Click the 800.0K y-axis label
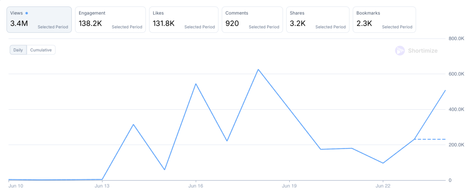 point(456,39)
